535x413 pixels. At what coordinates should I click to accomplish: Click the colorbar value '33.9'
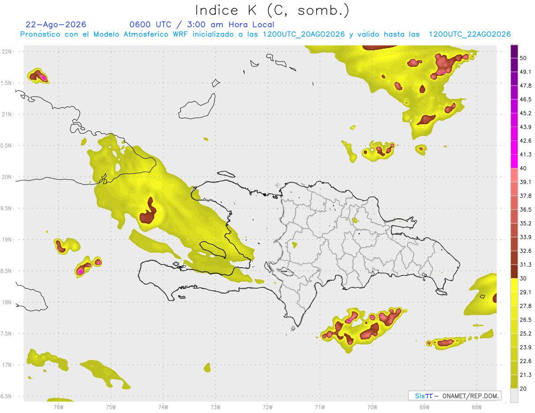click(x=526, y=237)
